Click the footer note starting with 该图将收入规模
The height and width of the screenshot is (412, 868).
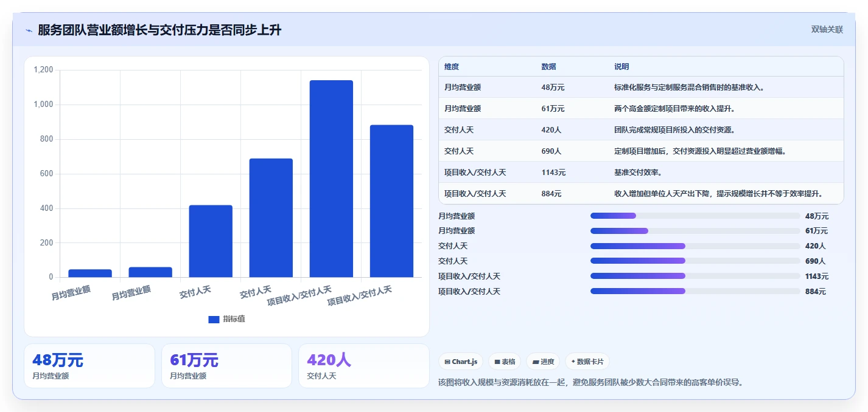pos(591,382)
